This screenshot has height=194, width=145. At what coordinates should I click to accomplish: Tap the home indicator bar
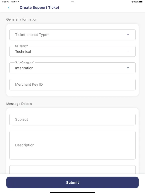72,192
